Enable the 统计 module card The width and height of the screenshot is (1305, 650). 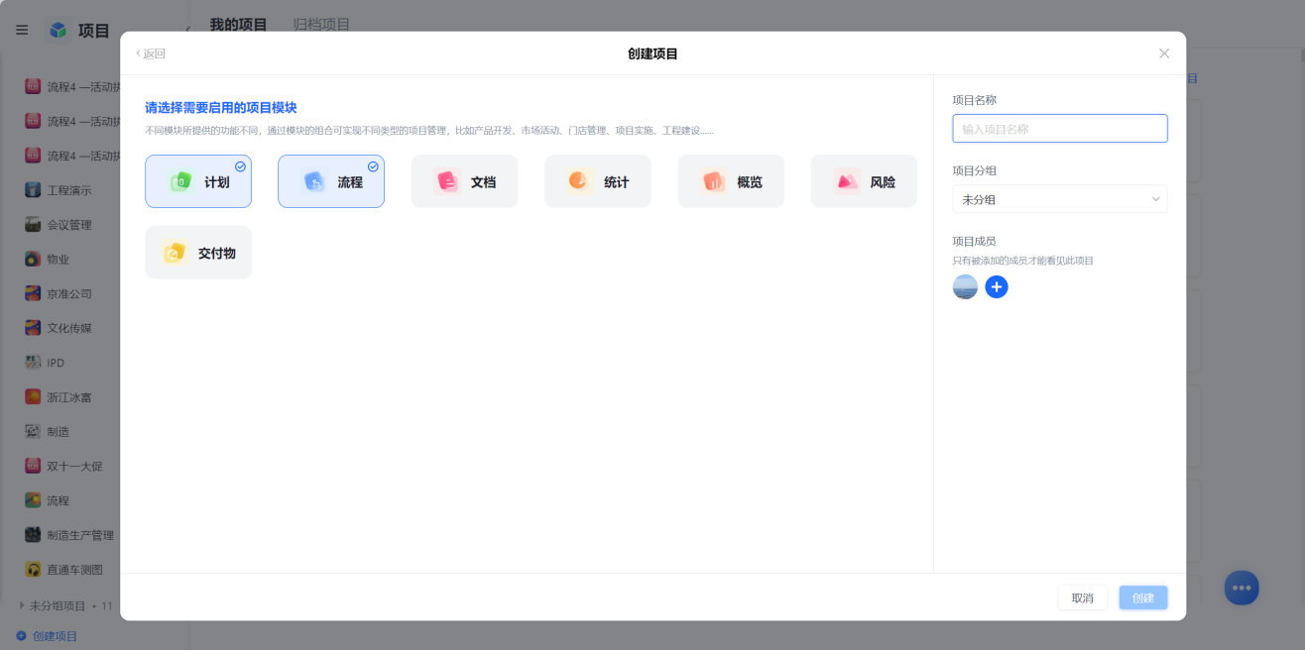[x=598, y=181]
